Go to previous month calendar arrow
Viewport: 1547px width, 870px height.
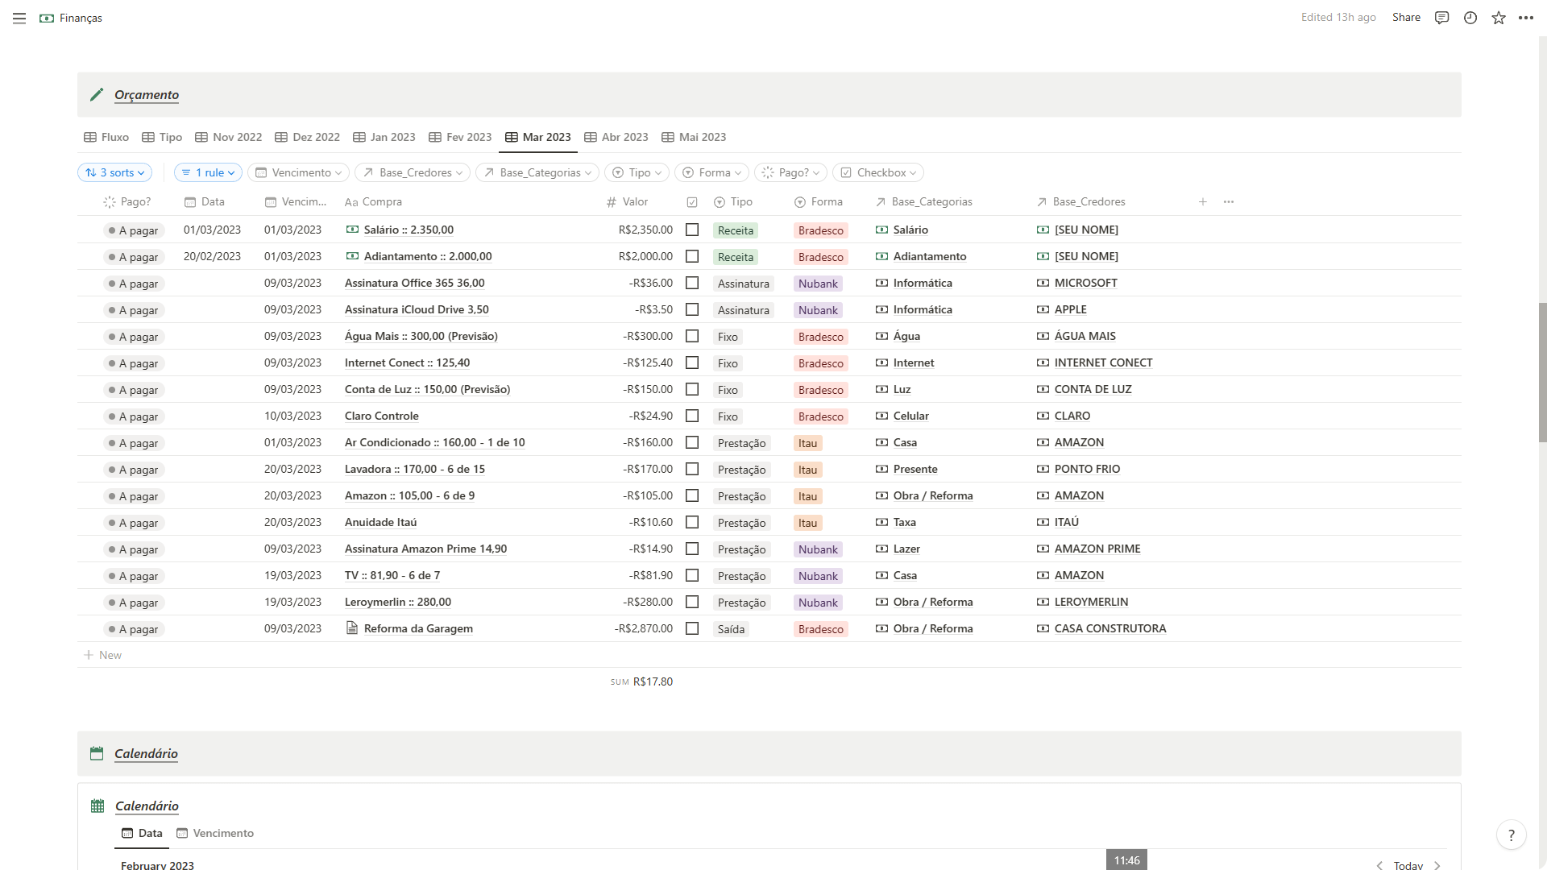[x=1379, y=865]
